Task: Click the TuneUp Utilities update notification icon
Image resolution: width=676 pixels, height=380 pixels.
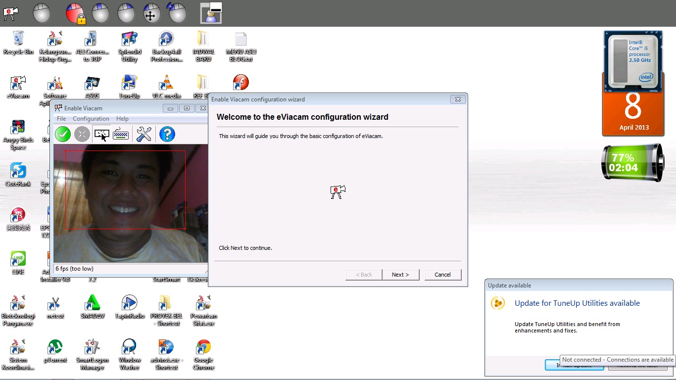Action: pos(498,303)
